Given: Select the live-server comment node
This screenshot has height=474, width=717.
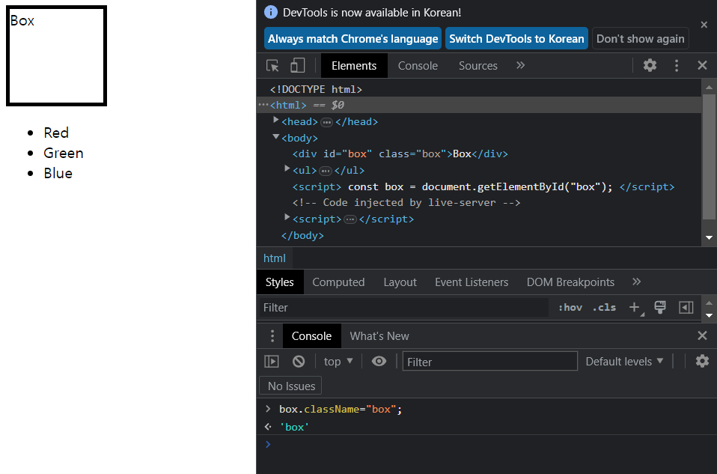Looking at the screenshot, I should (406, 202).
